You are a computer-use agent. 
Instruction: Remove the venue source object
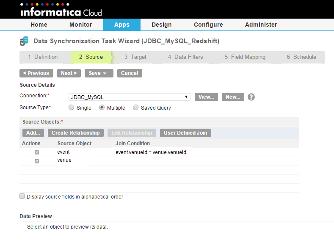37,161
